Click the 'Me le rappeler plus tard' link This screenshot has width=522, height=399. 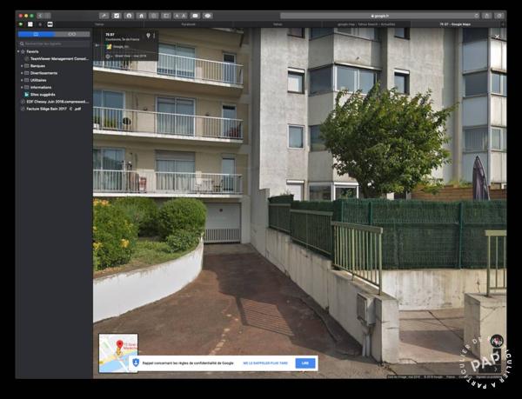tap(266, 363)
